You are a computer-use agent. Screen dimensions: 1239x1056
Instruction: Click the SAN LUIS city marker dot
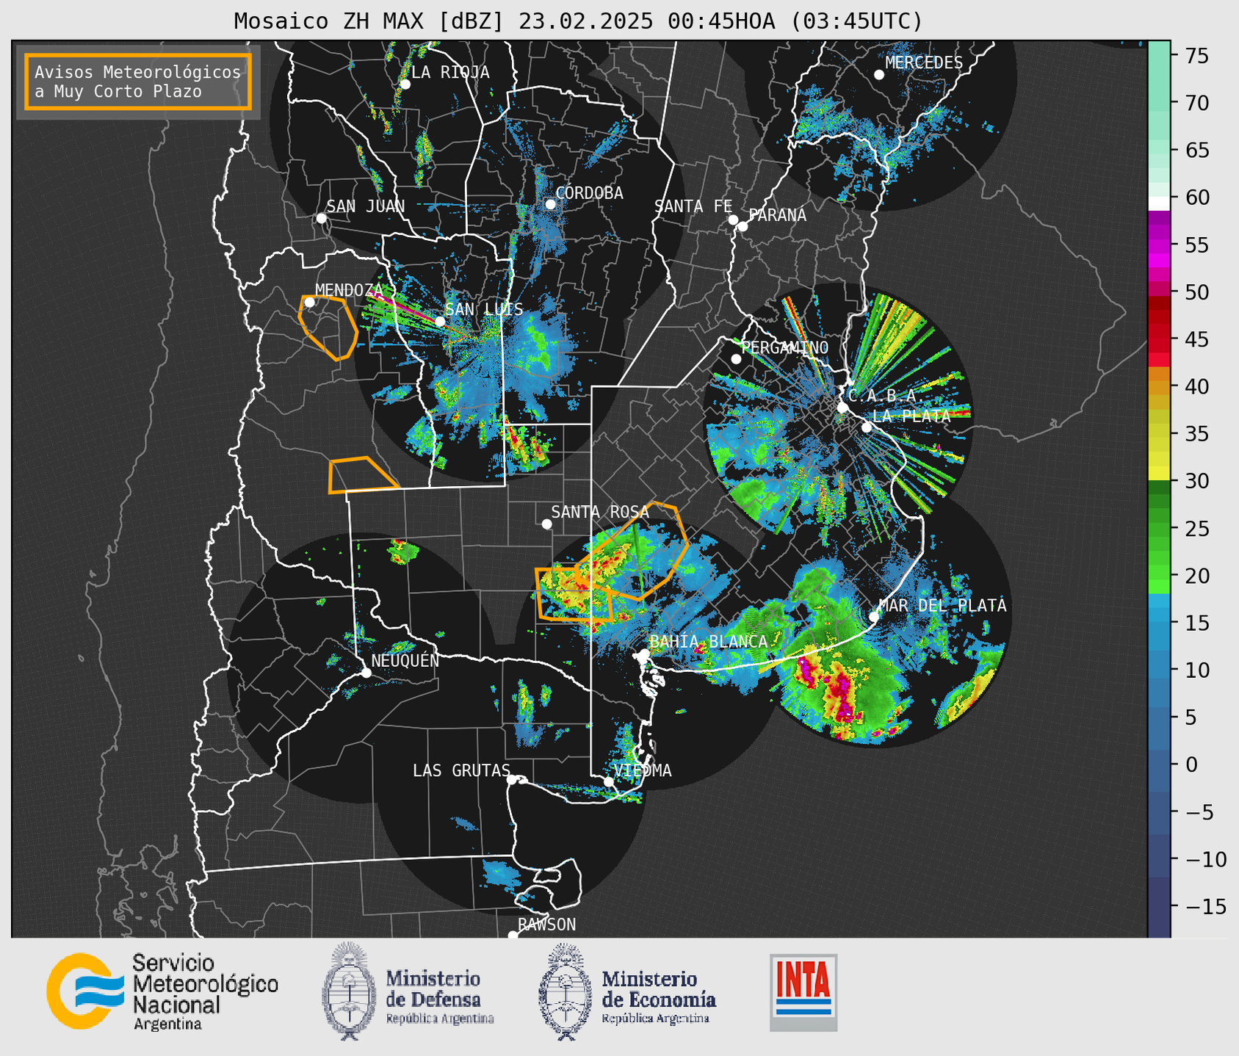tap(440, 322)
